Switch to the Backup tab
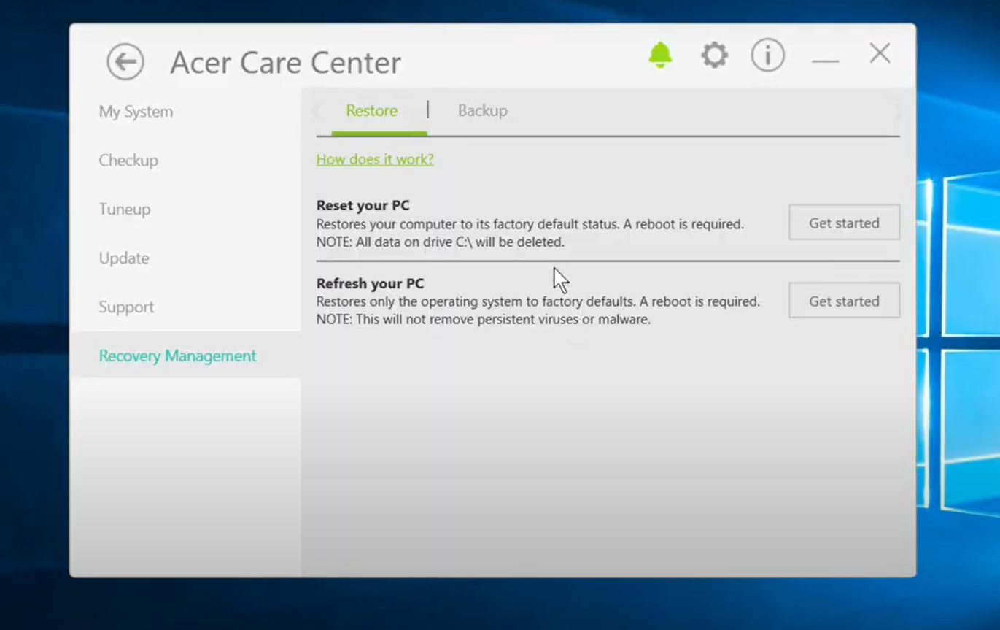Viewport: 1000px width, 630px height. click(482, 111)
